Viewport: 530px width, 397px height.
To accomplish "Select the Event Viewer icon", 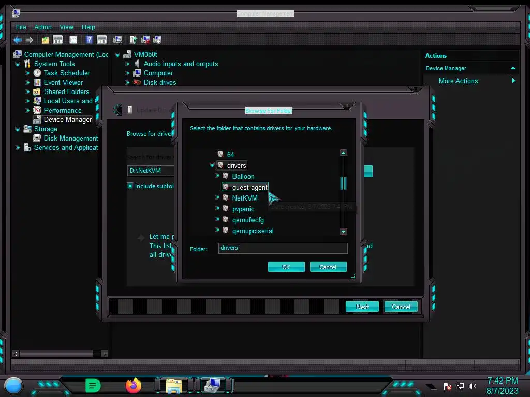I will [x=37, y=82].
